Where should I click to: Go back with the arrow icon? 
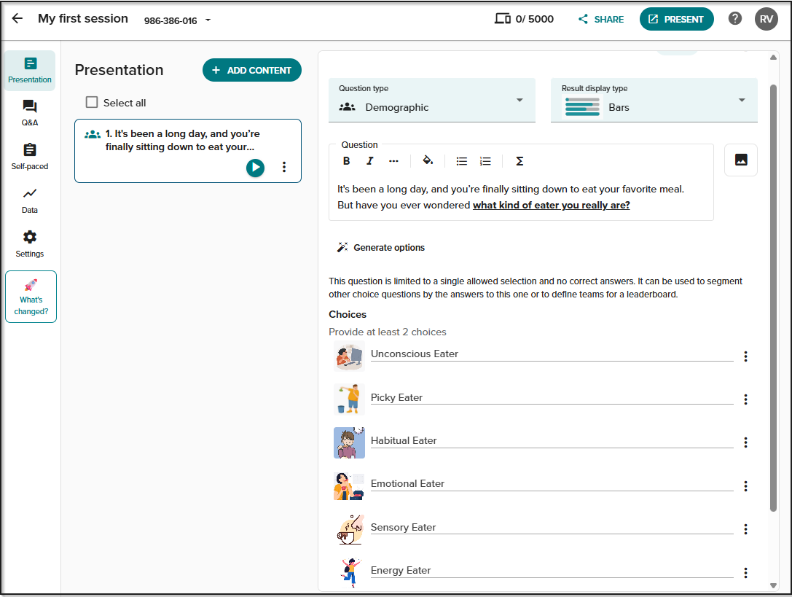[17, 19]
